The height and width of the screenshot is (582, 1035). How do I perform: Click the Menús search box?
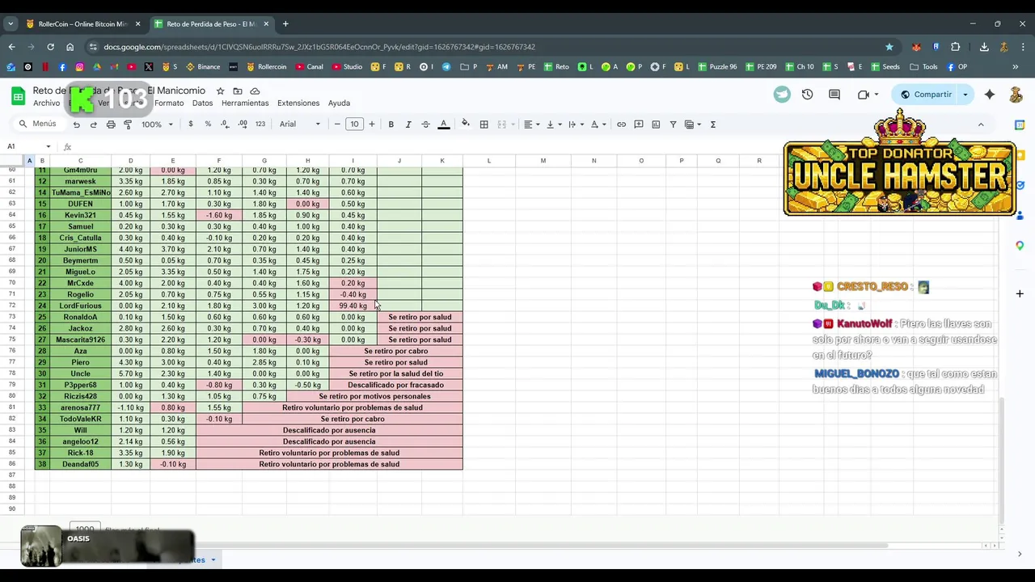coord(39,124)
